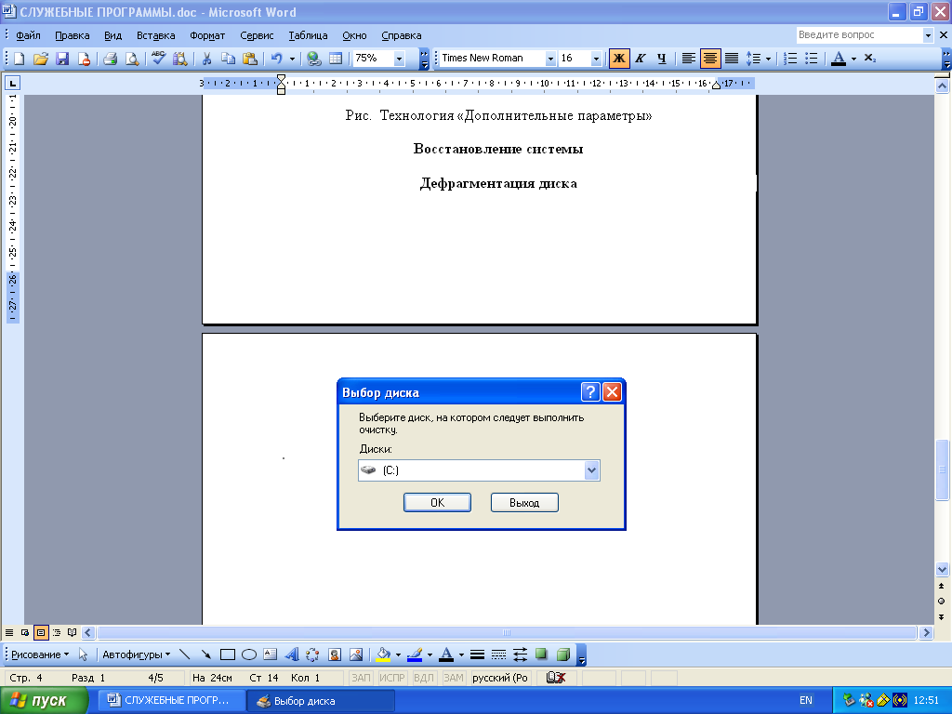Click dialog help question mark button
952x714 pixels.
590,392
